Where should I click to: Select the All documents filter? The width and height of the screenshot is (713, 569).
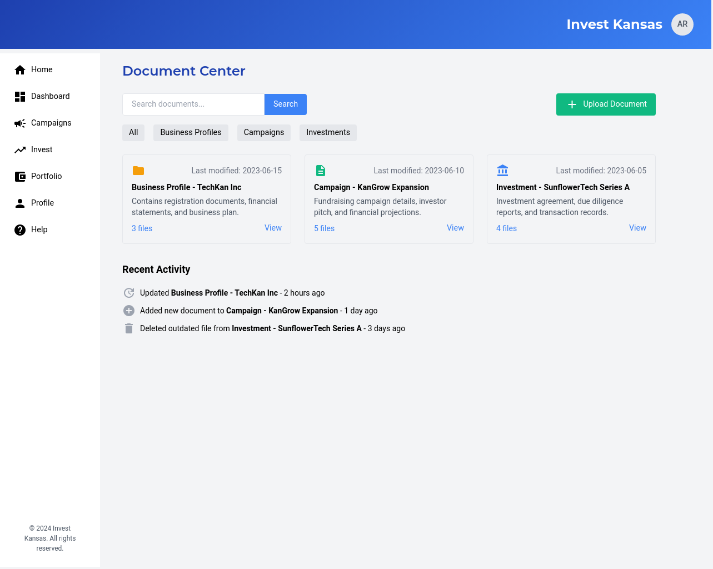[x=133, y=132]
